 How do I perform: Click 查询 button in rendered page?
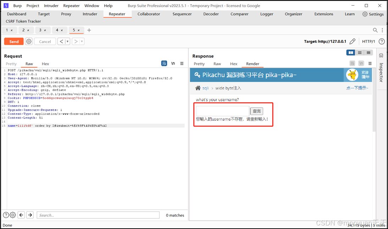(257, 111)
